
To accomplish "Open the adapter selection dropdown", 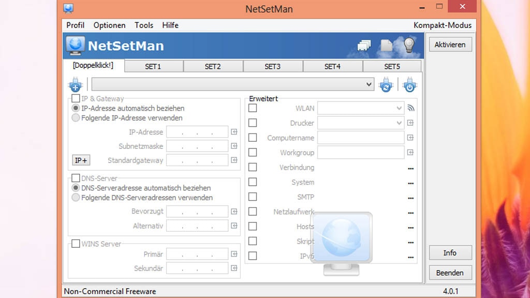I will click(x=368, y=84).
